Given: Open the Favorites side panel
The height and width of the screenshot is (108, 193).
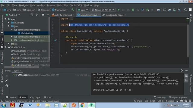Looking at the screenshot, I should coord(2,58).
